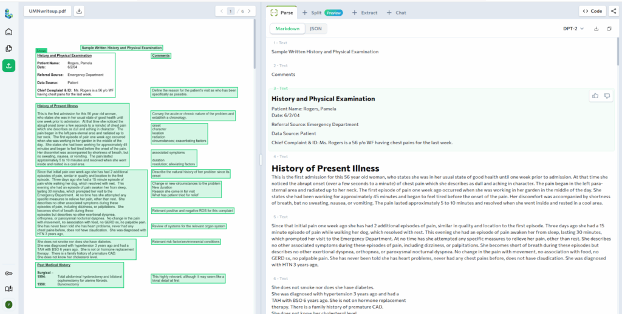Click the page number input field
This screenshot has height=314, width=622.
(x=231, y=11)
